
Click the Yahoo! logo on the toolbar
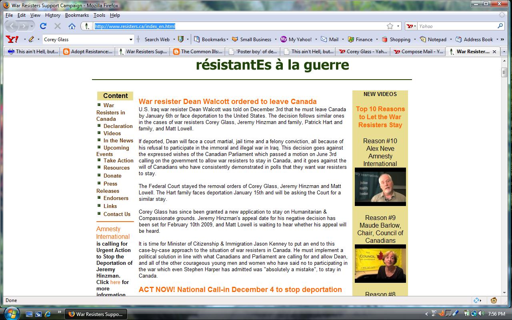tap(12, 39)
